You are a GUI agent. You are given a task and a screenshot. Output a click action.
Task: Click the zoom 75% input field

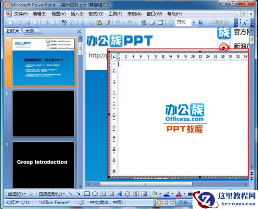183,22
